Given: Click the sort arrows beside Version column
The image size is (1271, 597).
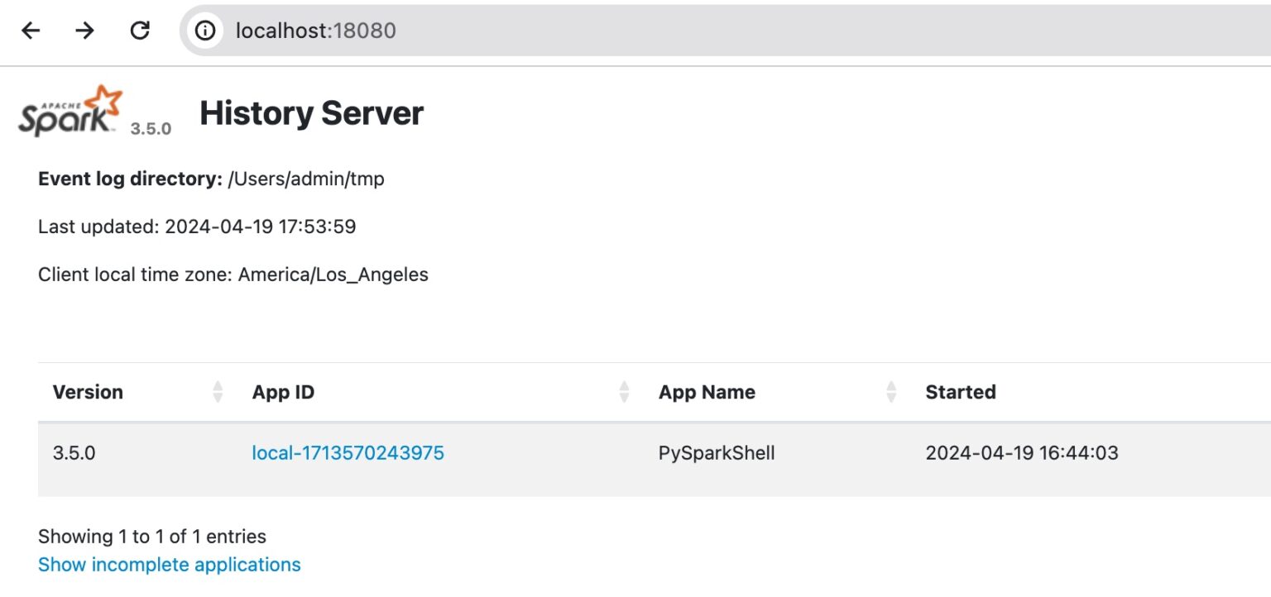Looking at the screenshot, I should (x=217, y=391).
